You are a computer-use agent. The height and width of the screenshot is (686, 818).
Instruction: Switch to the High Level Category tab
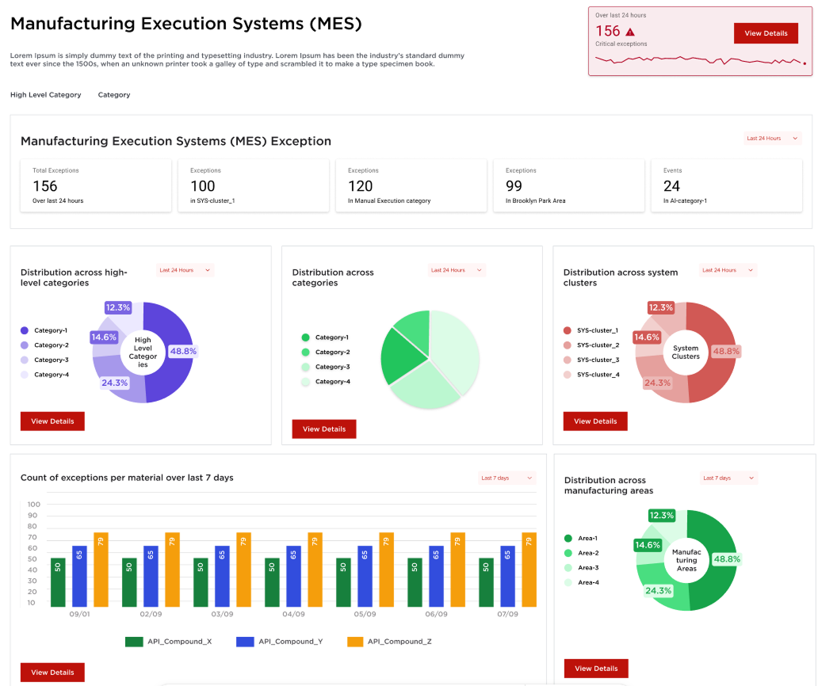[45, 95]
